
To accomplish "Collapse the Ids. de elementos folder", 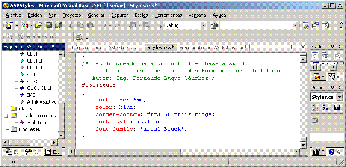I will 6,116.
